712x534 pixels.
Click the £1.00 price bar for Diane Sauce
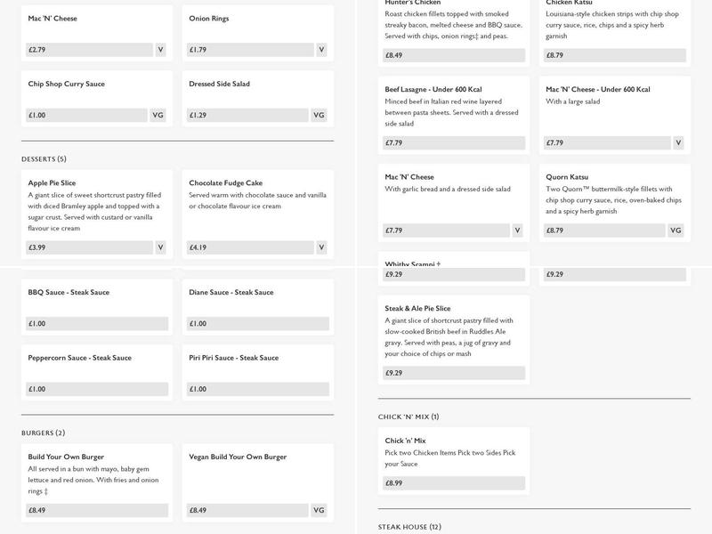point(257,324)
